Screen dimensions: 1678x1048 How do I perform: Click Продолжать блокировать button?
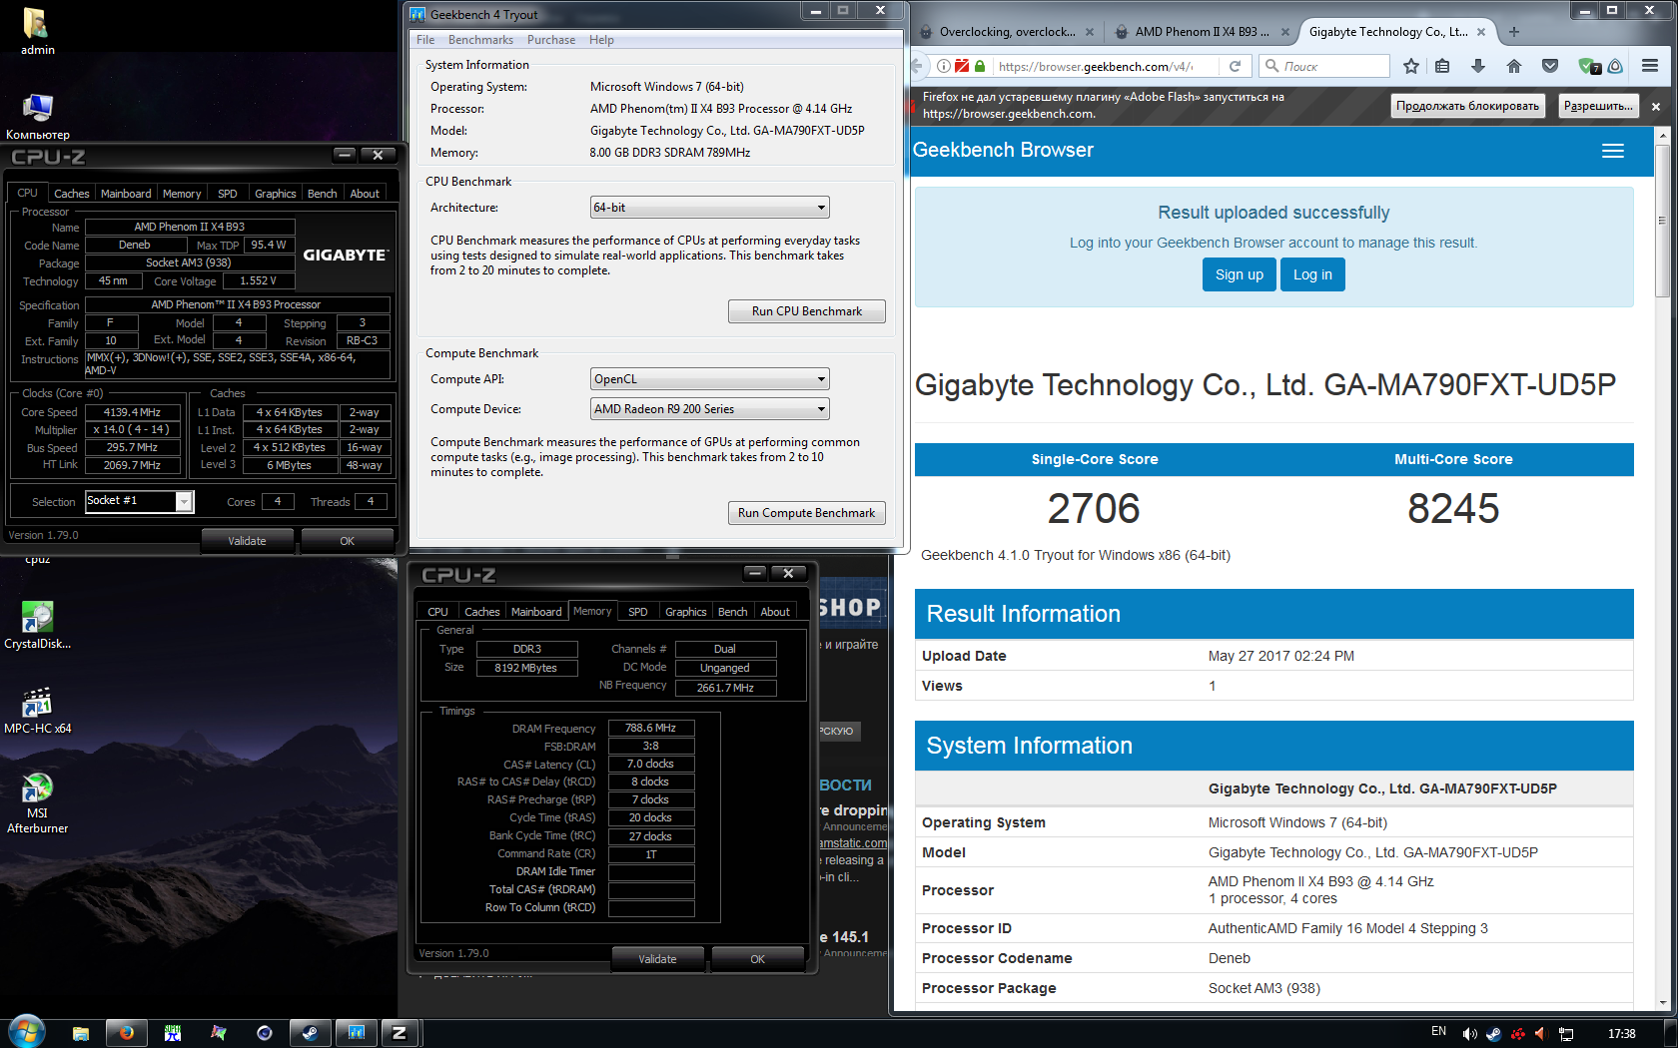pyautogui.click(x=1467, y=106)
